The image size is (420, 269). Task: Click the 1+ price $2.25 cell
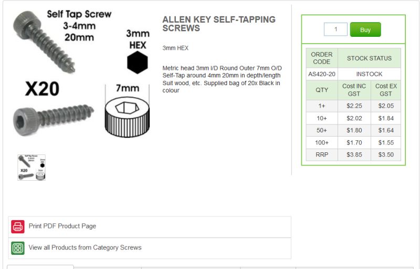click(x=354, y=106)
